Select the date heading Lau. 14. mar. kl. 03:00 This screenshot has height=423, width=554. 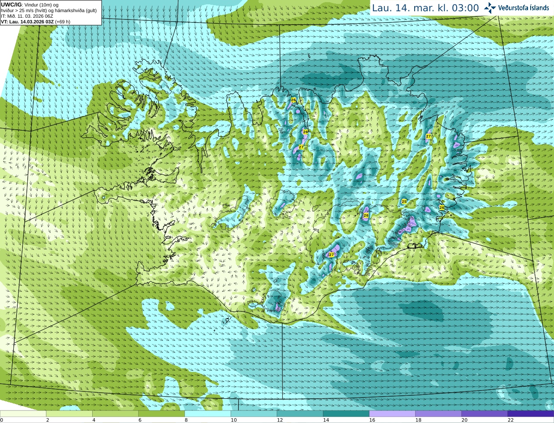point(425,8)
